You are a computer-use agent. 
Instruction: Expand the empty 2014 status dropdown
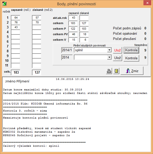[109, 58]
